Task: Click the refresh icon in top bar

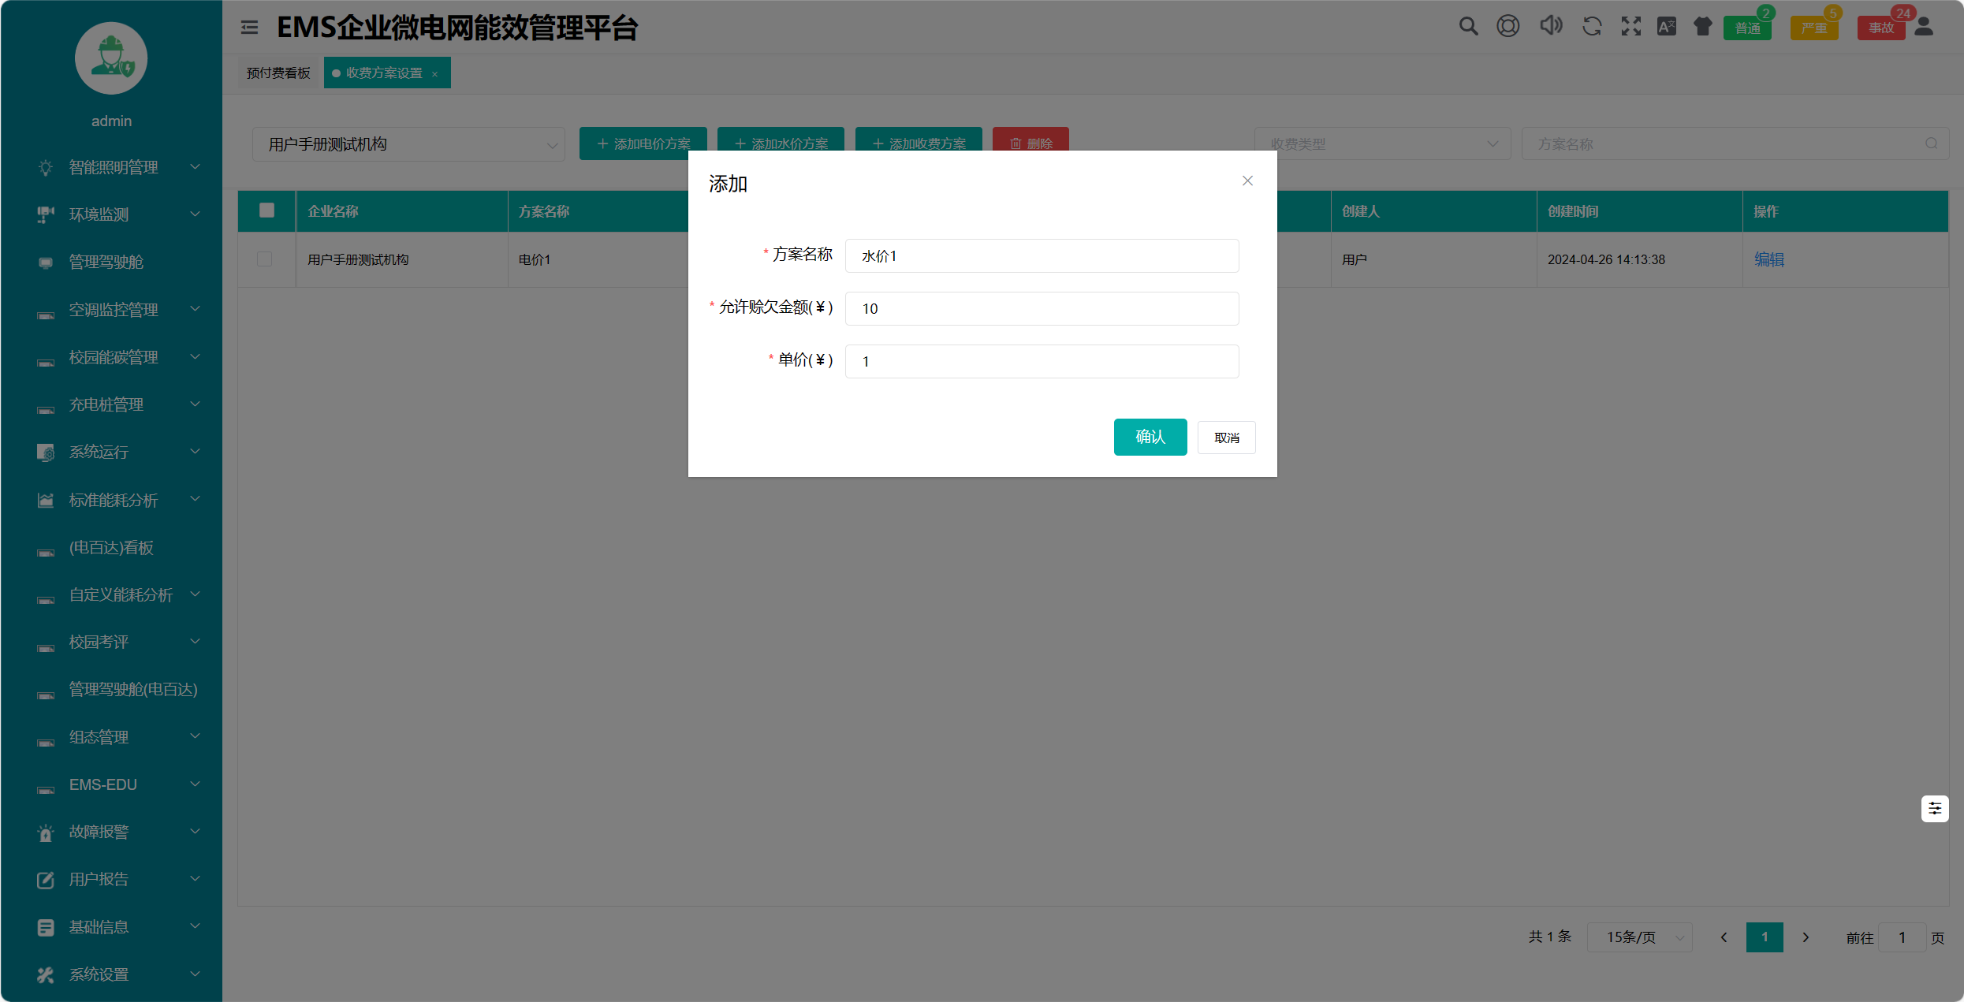Action: pos(1592,27)
